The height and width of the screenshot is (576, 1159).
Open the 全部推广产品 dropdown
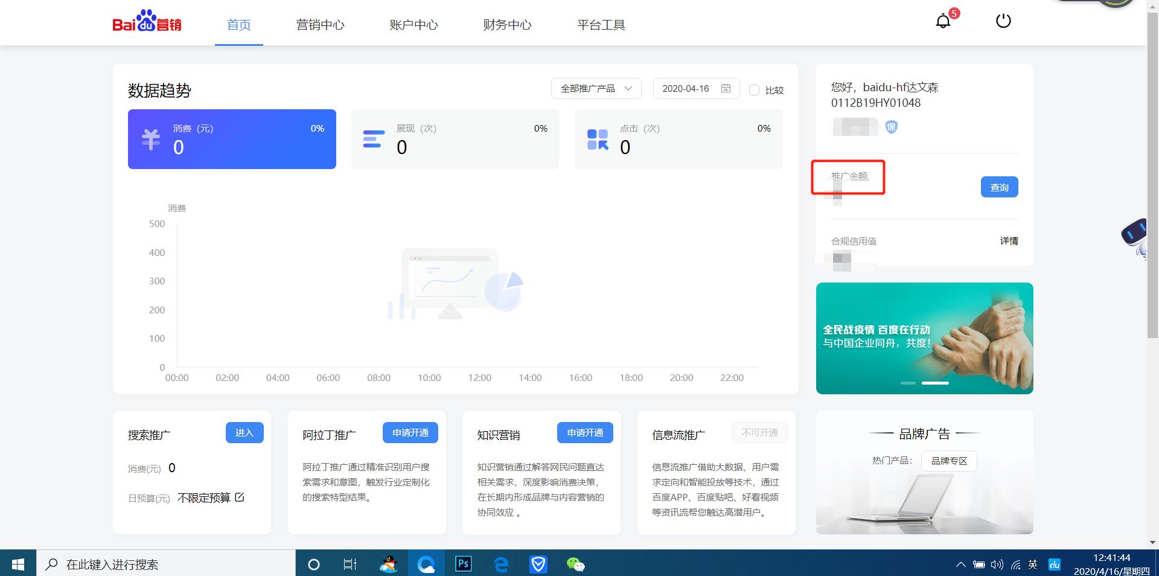(595, 88)
